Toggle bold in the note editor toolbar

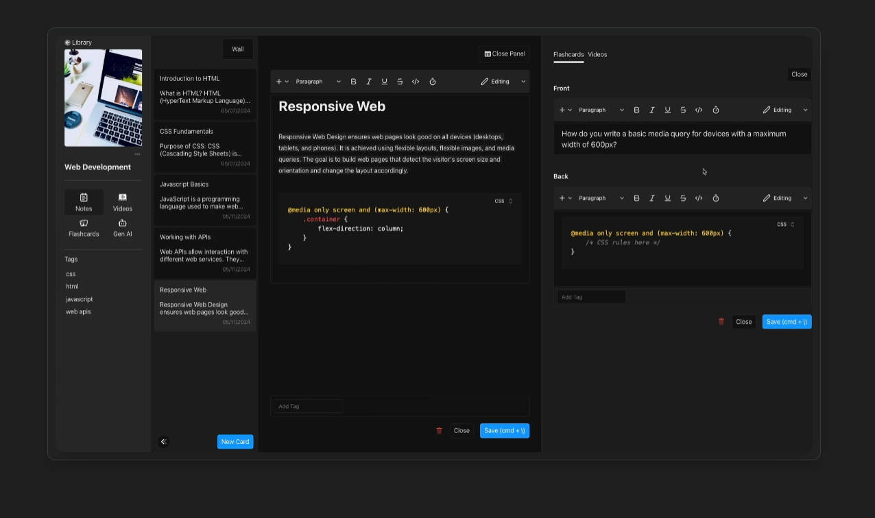point(354,82)
